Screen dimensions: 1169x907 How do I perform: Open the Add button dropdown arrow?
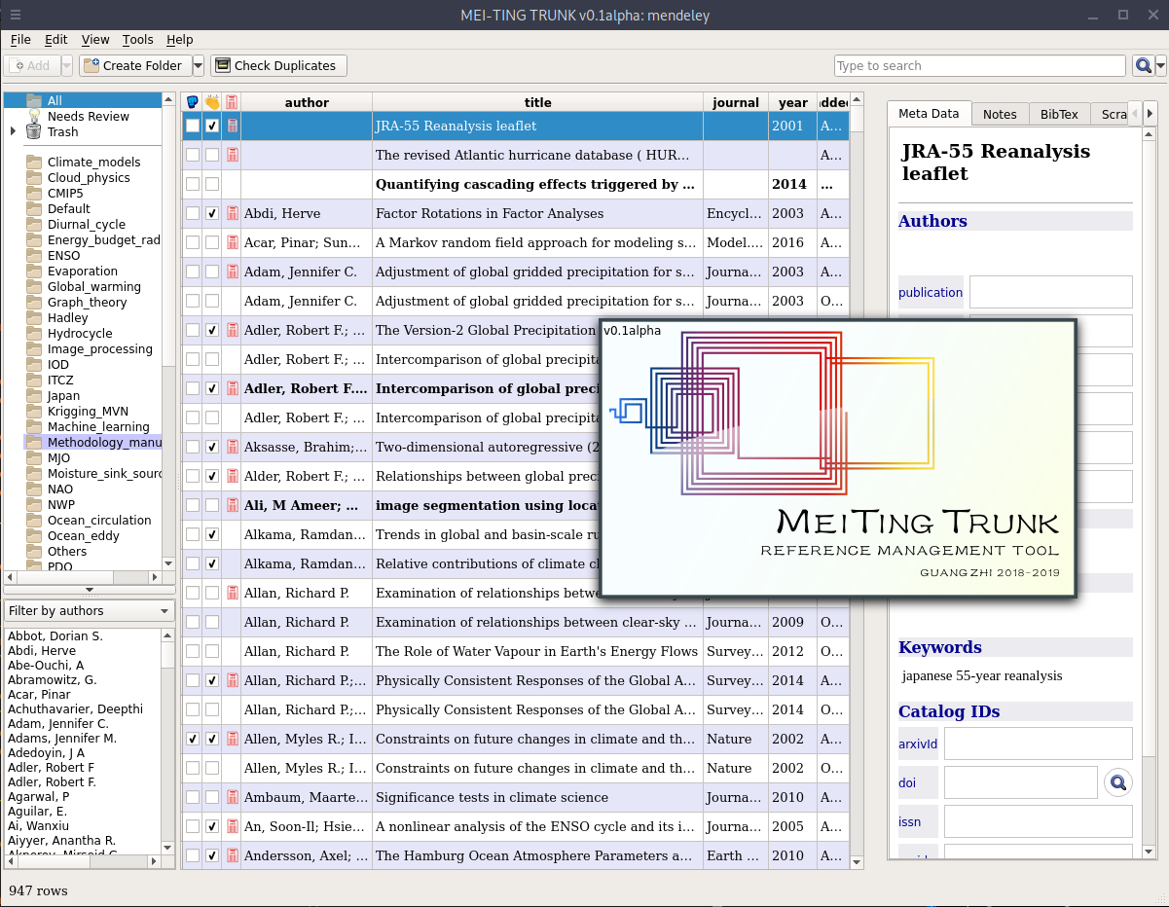pos(67,65)
